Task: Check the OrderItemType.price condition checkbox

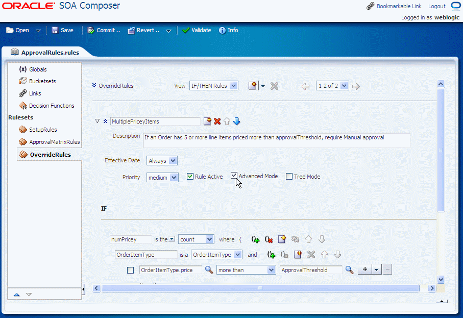Action: (130, 270)
